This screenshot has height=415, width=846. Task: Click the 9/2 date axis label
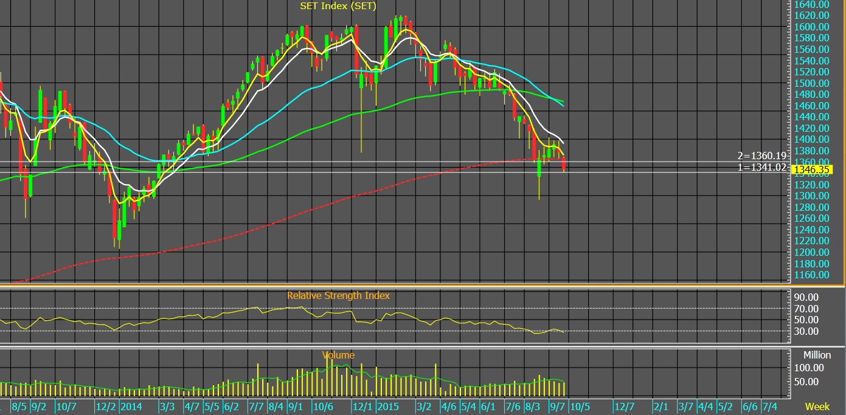[39, 406]
